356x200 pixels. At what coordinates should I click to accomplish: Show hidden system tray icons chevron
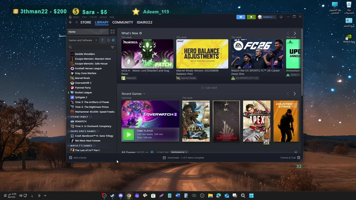coord(45,196)
